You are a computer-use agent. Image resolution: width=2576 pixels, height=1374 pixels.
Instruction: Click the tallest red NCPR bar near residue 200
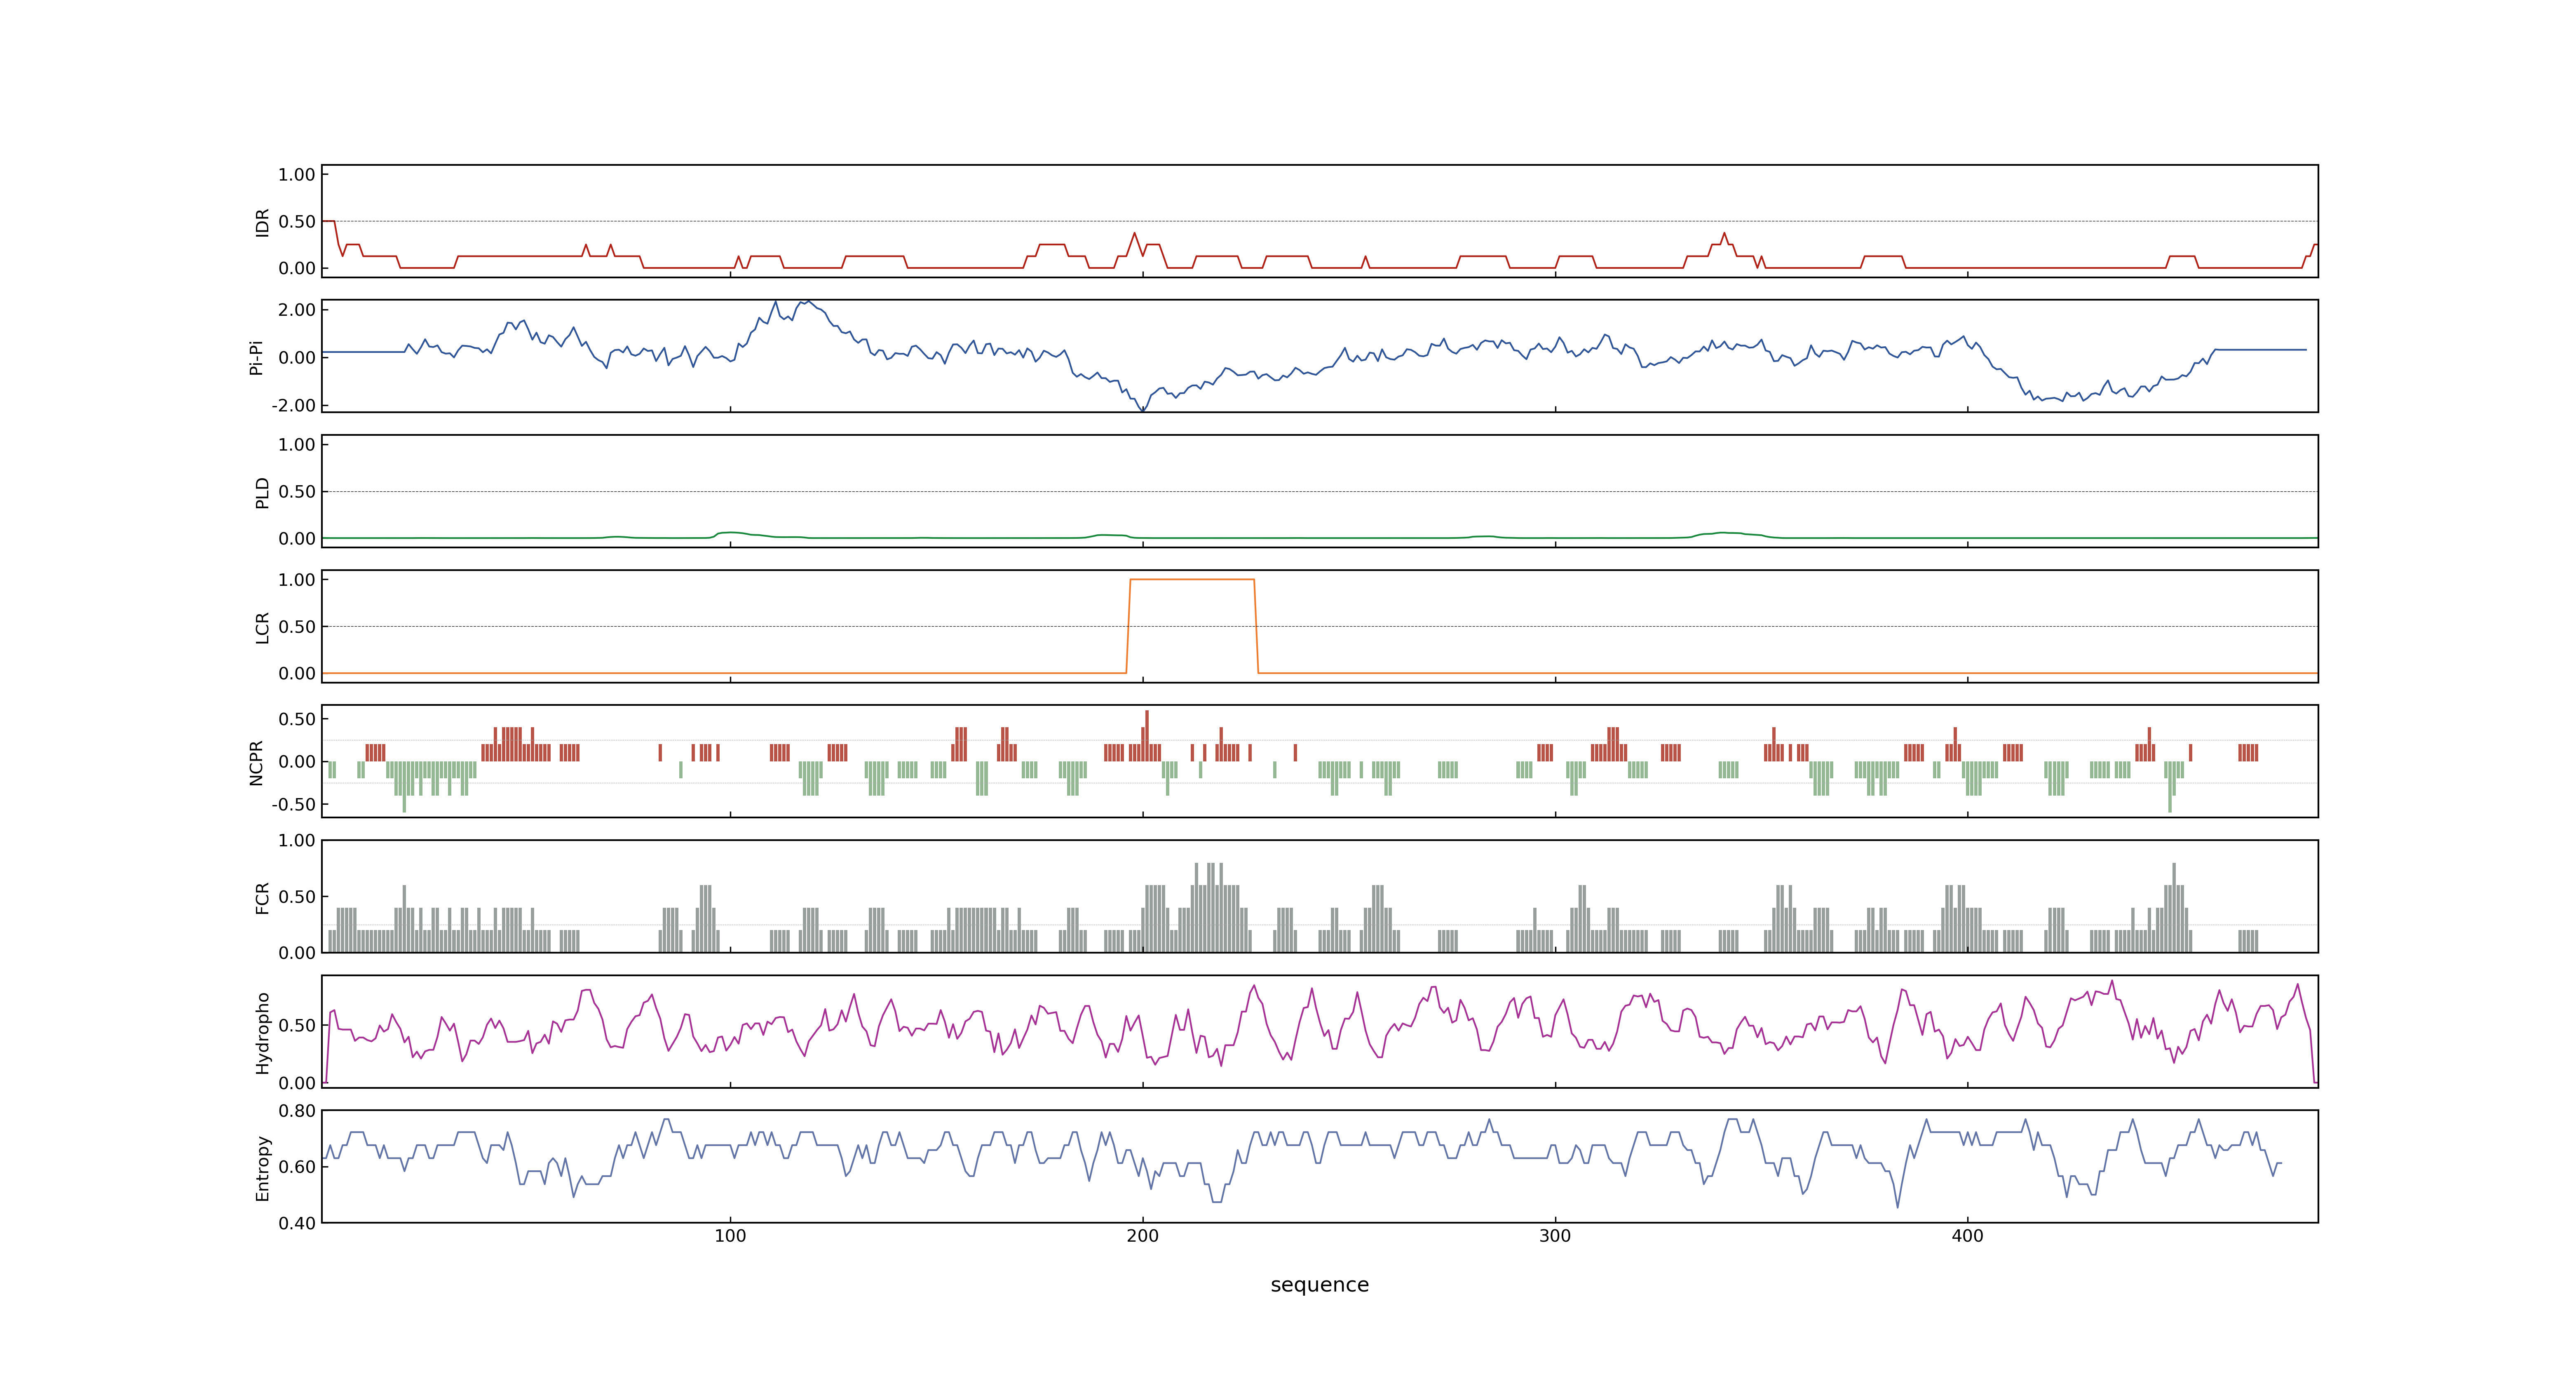pos(1147,736)
